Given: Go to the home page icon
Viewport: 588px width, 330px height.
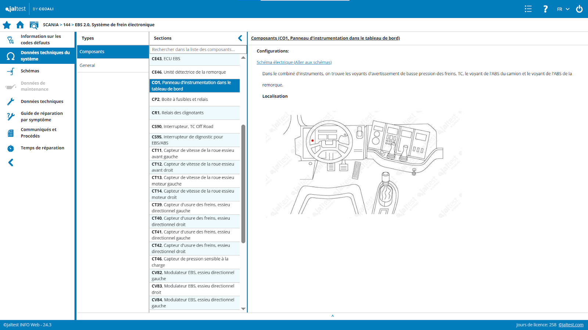Looking at the screenshot, I should (20, 25).
